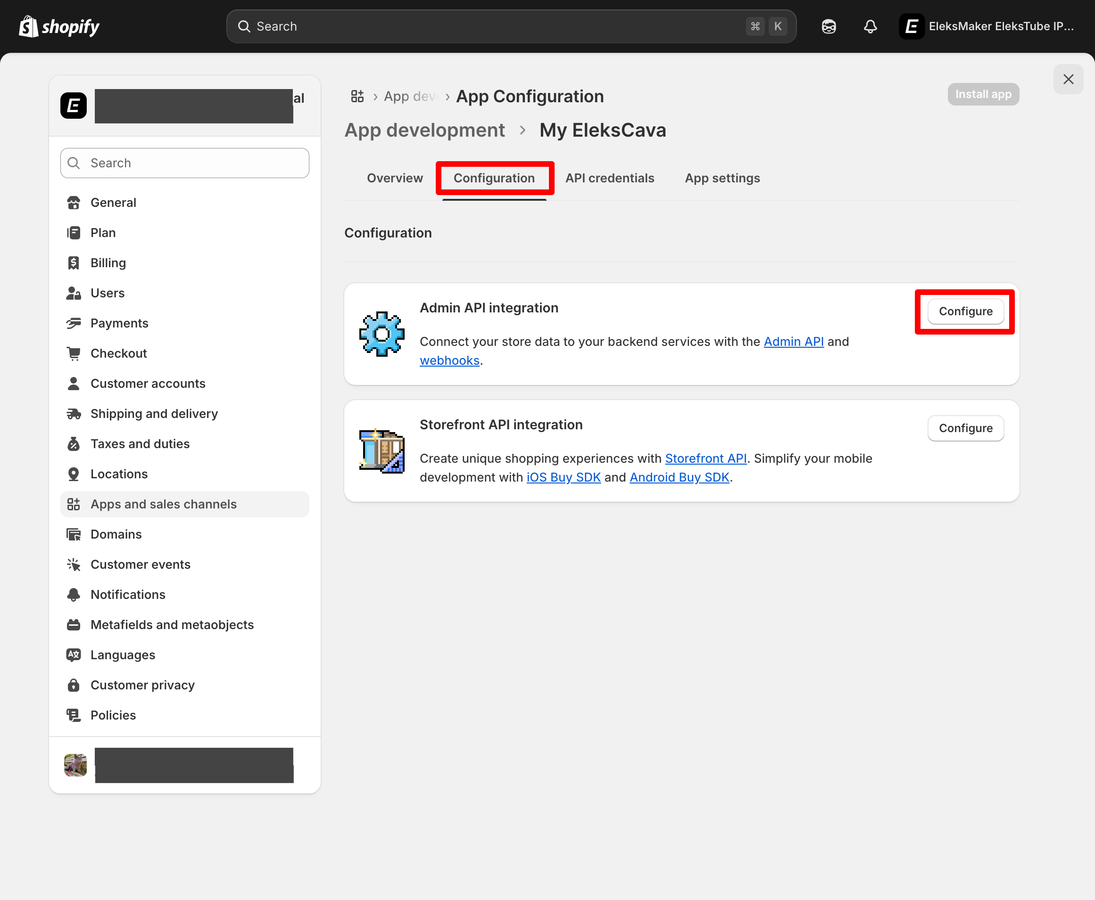Image resolution: width=1095 pixels, height=900 pixels.
Task: Open the App settings tab
Action: 722,178
